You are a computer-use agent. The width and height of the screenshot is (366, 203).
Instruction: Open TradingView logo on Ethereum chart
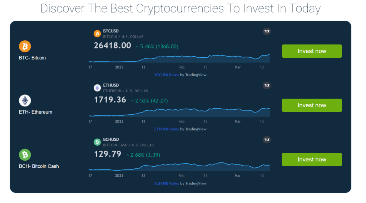[x=267, y=85]
